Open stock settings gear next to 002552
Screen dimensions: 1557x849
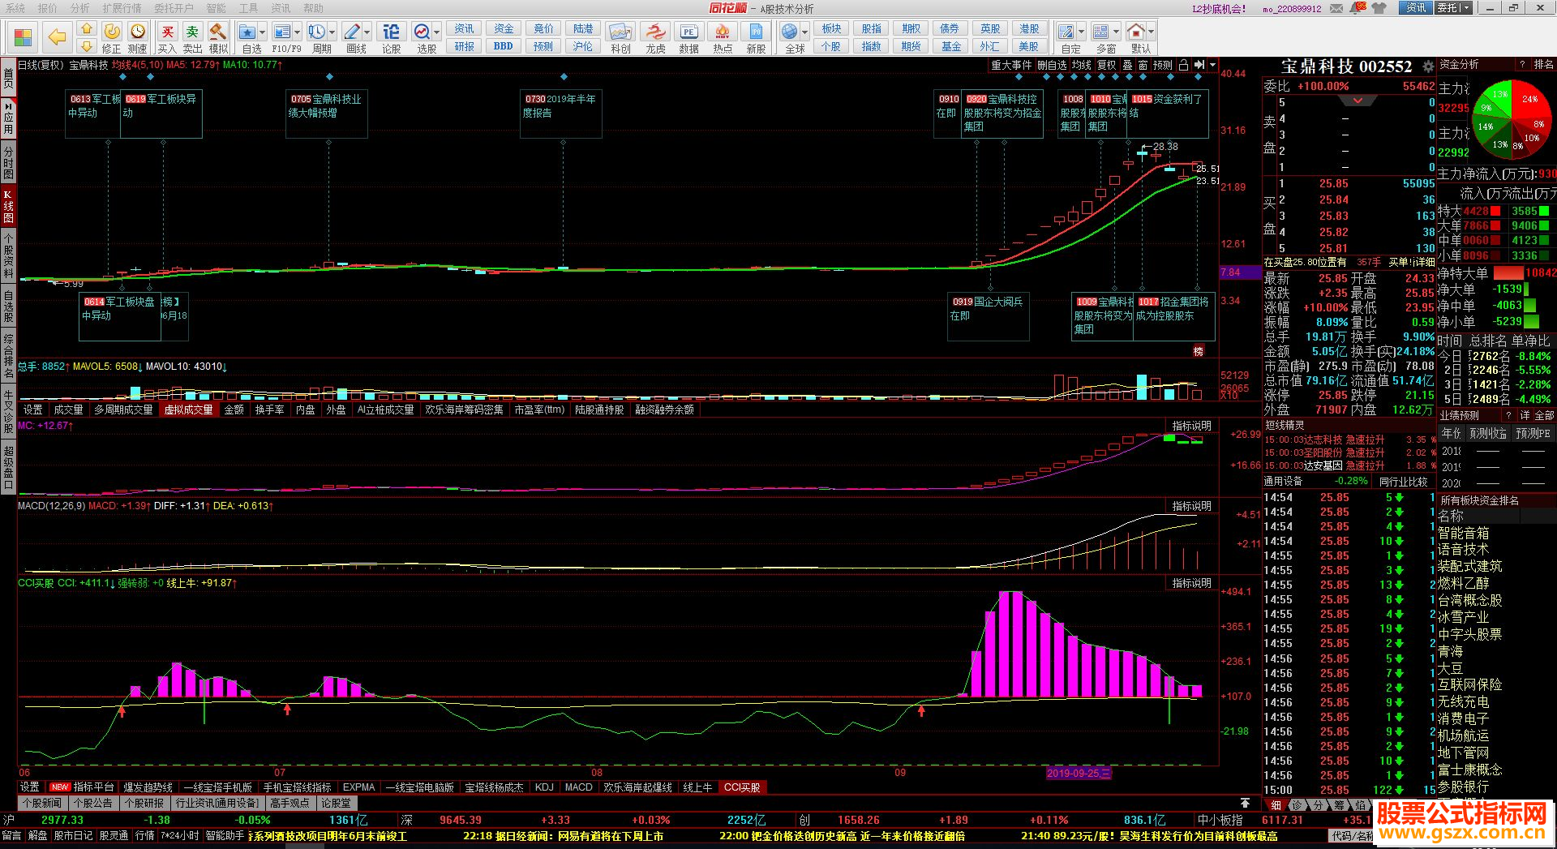click(1429, 67)
